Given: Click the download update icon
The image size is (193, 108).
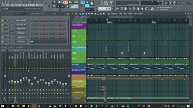Looking at the screenshot, I should pos(152,8).
